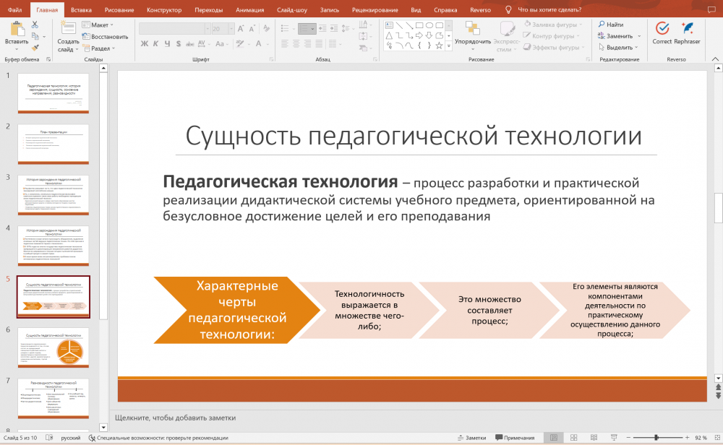This screenshot has width=723, height=445.
Task: Click the Paste (Вставить) icon
Action: [16, 29]
